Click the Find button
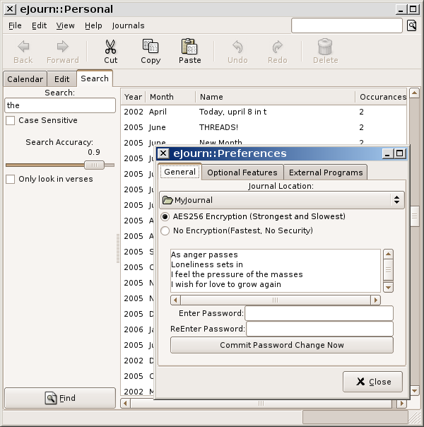The image size is (424, 427). click(60, 398)
